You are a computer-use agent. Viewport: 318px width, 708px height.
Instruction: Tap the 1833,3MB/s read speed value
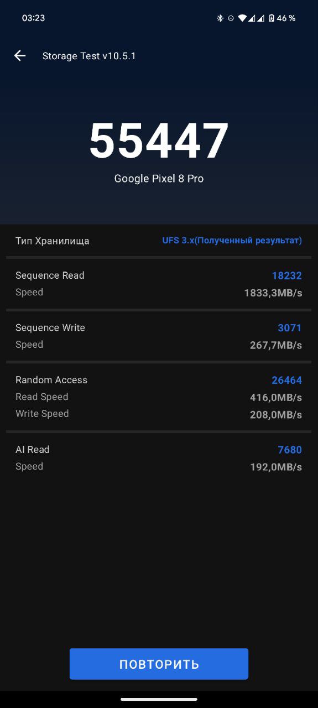273,293
